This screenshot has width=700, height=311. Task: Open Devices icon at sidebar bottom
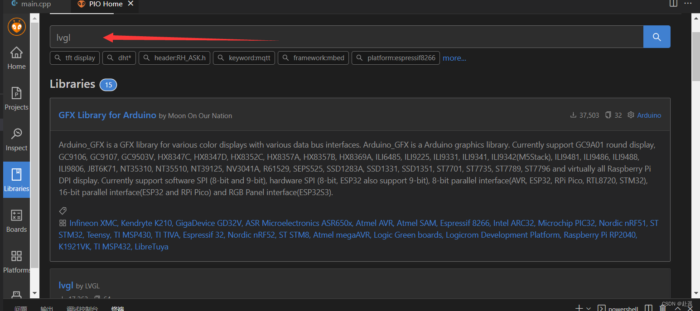click(16, 294)
